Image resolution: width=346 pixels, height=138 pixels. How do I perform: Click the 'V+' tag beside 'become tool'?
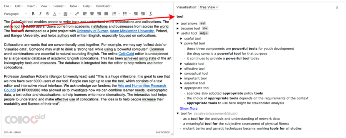[x=205, y=28]
